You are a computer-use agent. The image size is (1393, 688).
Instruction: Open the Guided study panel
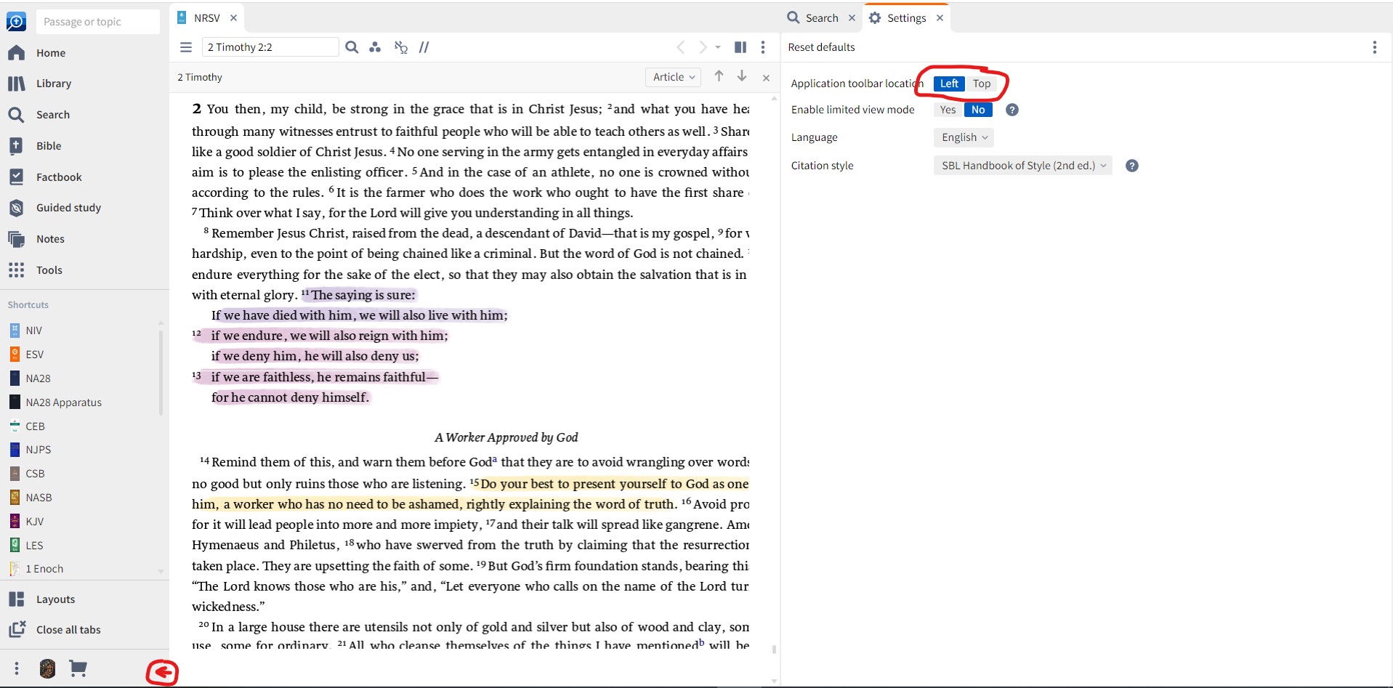(x=68, y=208)
